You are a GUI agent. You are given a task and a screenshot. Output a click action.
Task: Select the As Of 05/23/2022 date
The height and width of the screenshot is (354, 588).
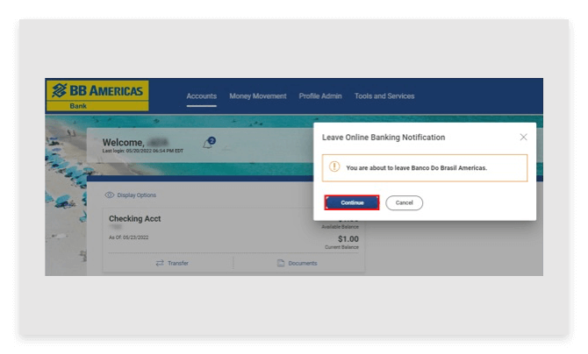[129, 237]
